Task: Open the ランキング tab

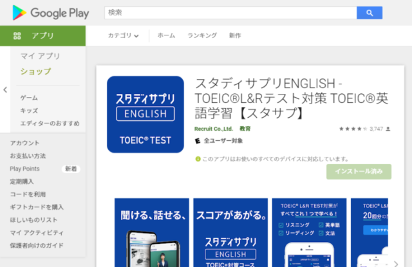Action: coord(202,35)
